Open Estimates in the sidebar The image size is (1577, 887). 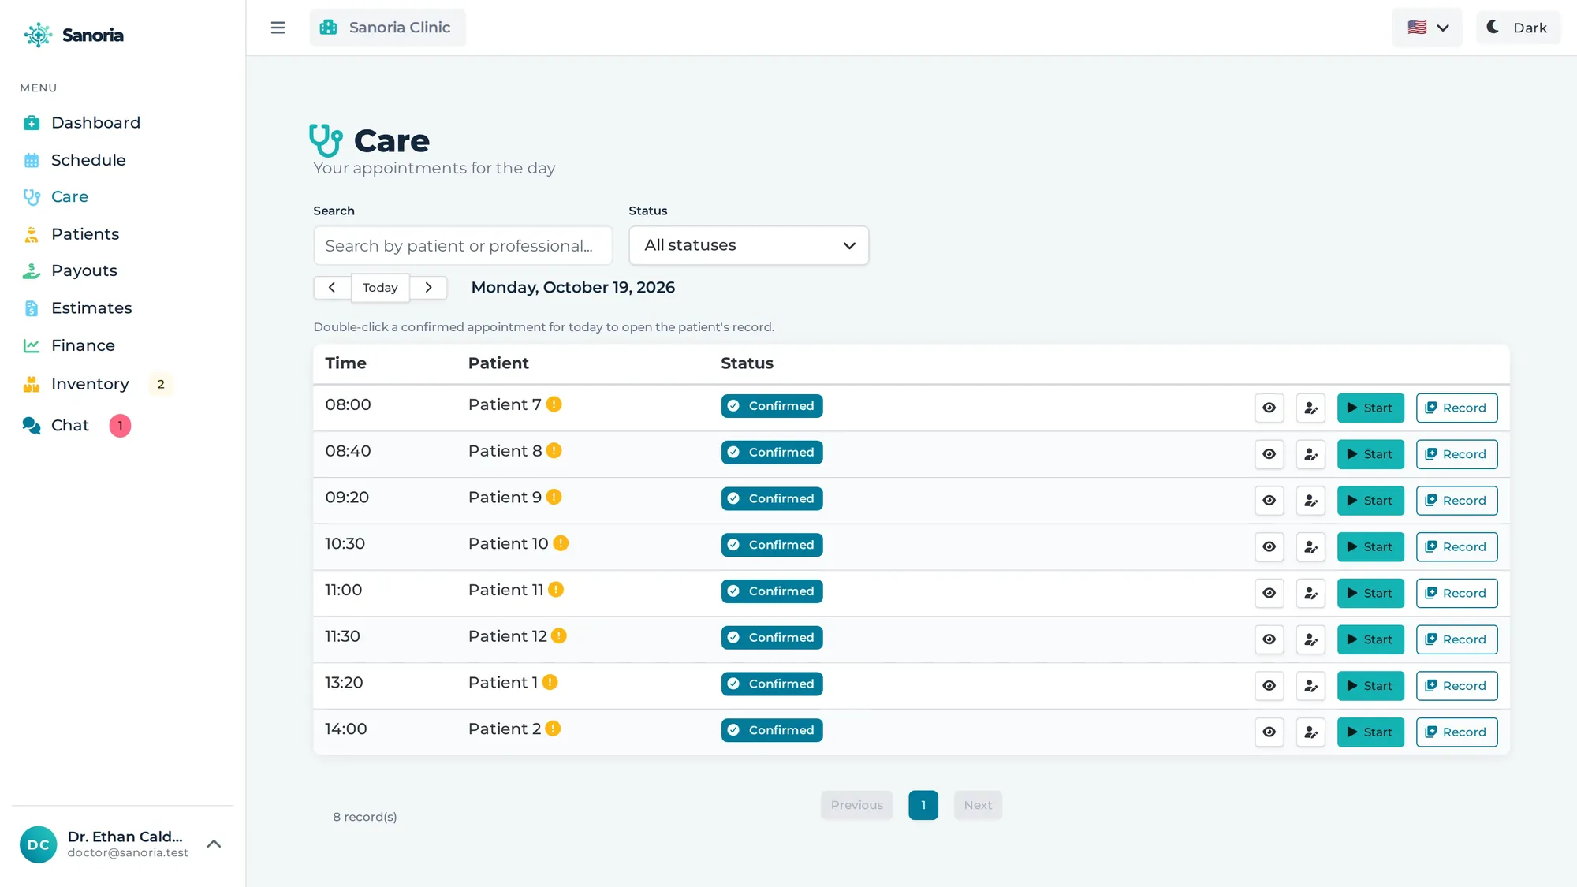click(91, 308)
